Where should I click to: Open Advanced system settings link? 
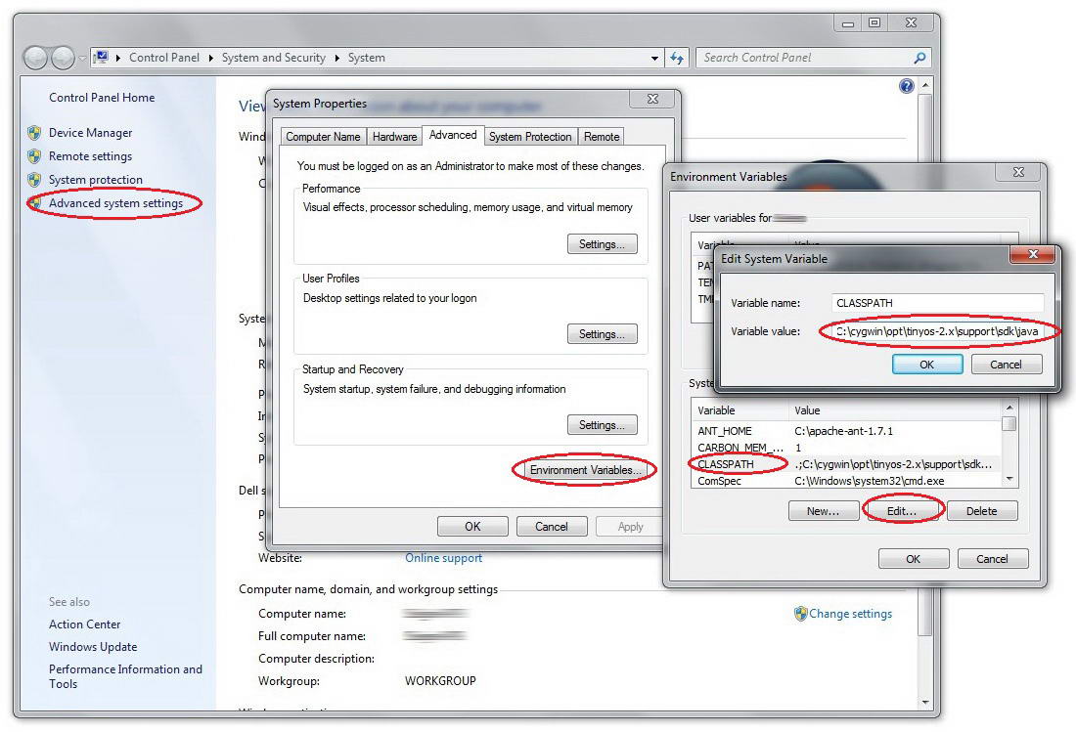[116, 203]
